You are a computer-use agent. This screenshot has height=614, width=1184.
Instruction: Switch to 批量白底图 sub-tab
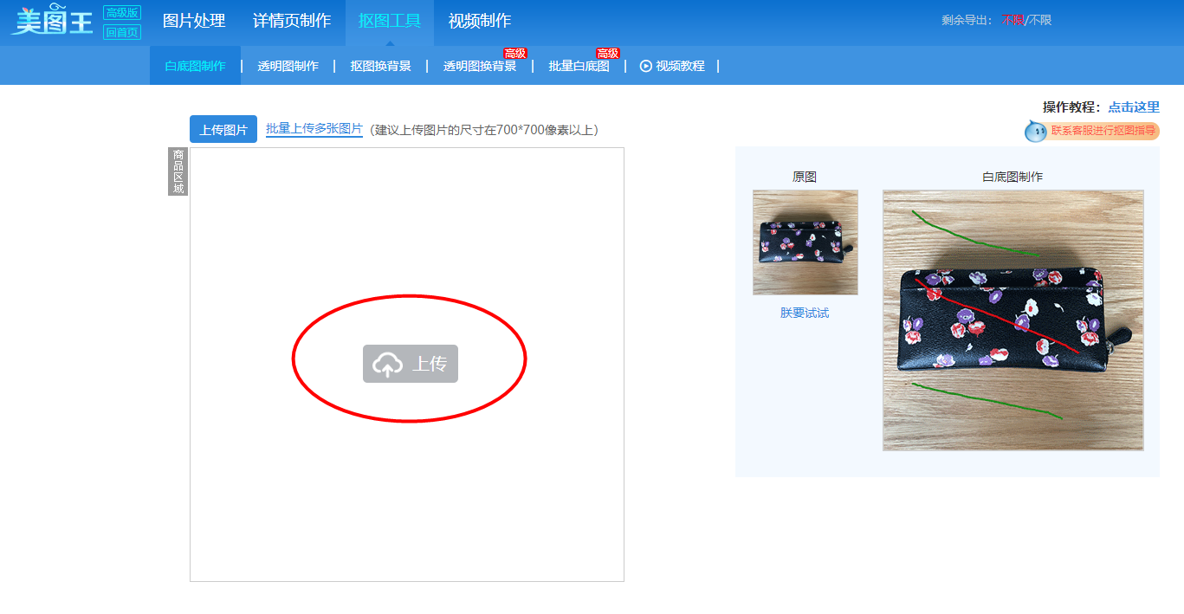[x=579, y=66]
